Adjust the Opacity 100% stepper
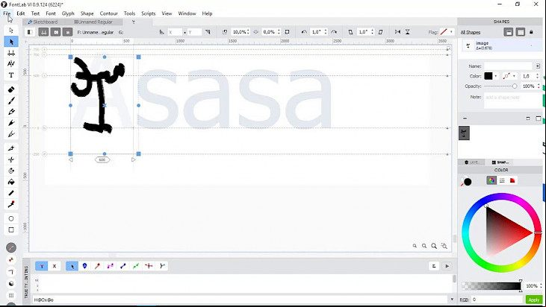 [x=539, y=86]
